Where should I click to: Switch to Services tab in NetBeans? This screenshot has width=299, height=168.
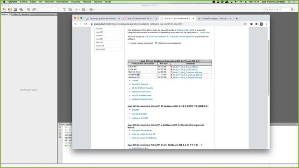click(x=25, y=14)
